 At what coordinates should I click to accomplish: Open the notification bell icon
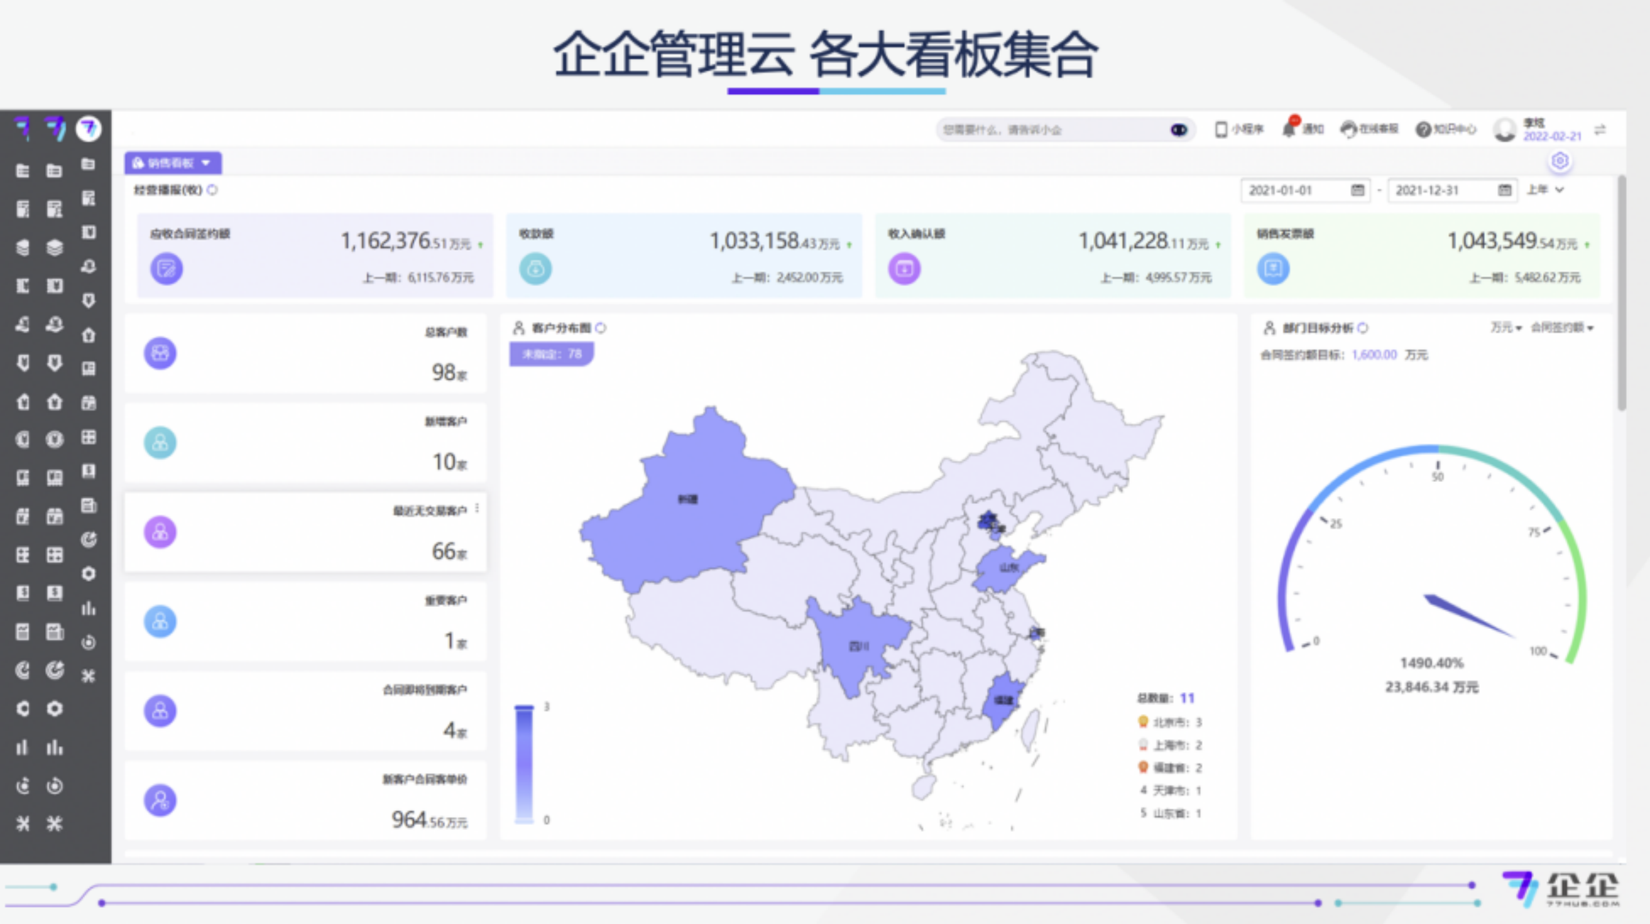point(1288,130)
